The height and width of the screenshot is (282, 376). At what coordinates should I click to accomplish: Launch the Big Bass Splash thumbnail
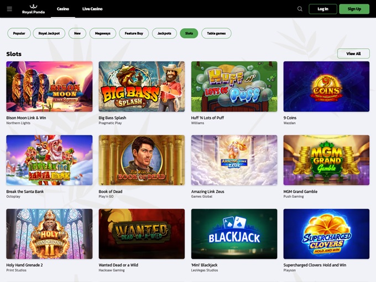142,87
